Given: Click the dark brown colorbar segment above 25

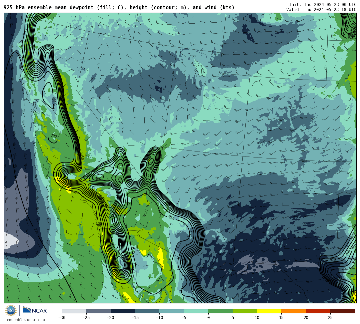Looking at the screenshot, I should (343, 311).
